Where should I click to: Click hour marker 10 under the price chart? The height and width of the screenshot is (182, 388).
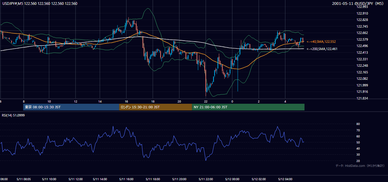point(49,101)
